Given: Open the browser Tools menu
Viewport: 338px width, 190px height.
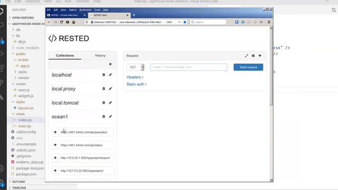Looking at the screenshot, I should tap(97, 10).
